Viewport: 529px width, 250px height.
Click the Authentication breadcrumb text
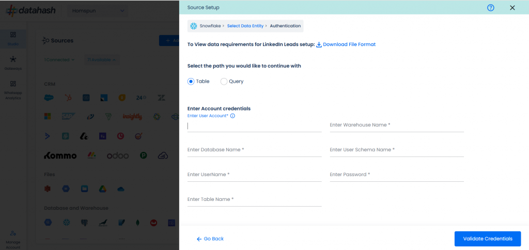click(285, 26)
